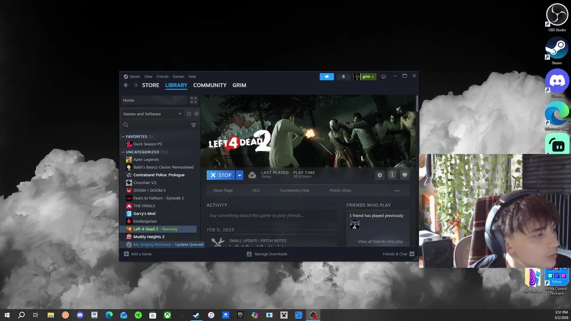The image size is (571, 321).
Task: Click the say something activity input field
Action: (271, 216)
